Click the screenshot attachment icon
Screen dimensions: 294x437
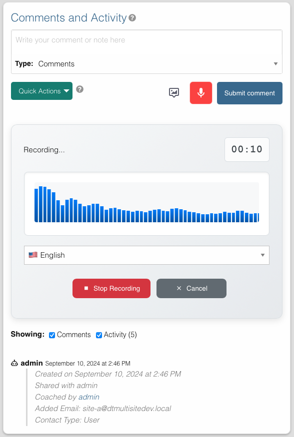tap(174, 92)
